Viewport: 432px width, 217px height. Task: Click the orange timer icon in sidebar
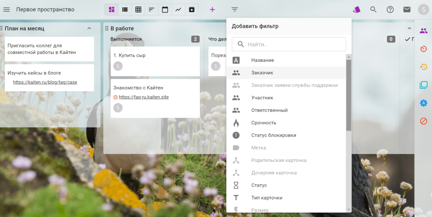point(424,49)
